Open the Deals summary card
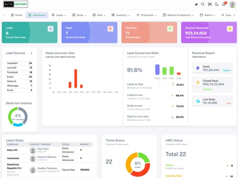 point(89,32)
